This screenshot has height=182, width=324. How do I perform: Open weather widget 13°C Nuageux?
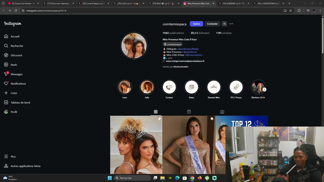tap(10, 178)
